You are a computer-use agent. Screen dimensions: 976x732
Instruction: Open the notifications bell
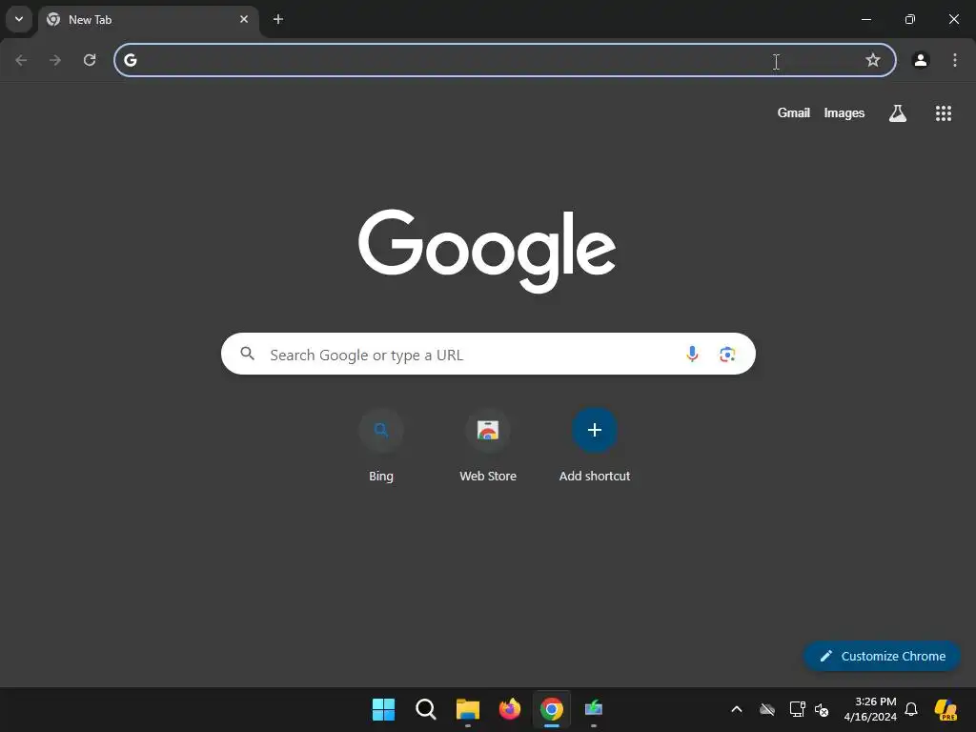click(911, 709)
